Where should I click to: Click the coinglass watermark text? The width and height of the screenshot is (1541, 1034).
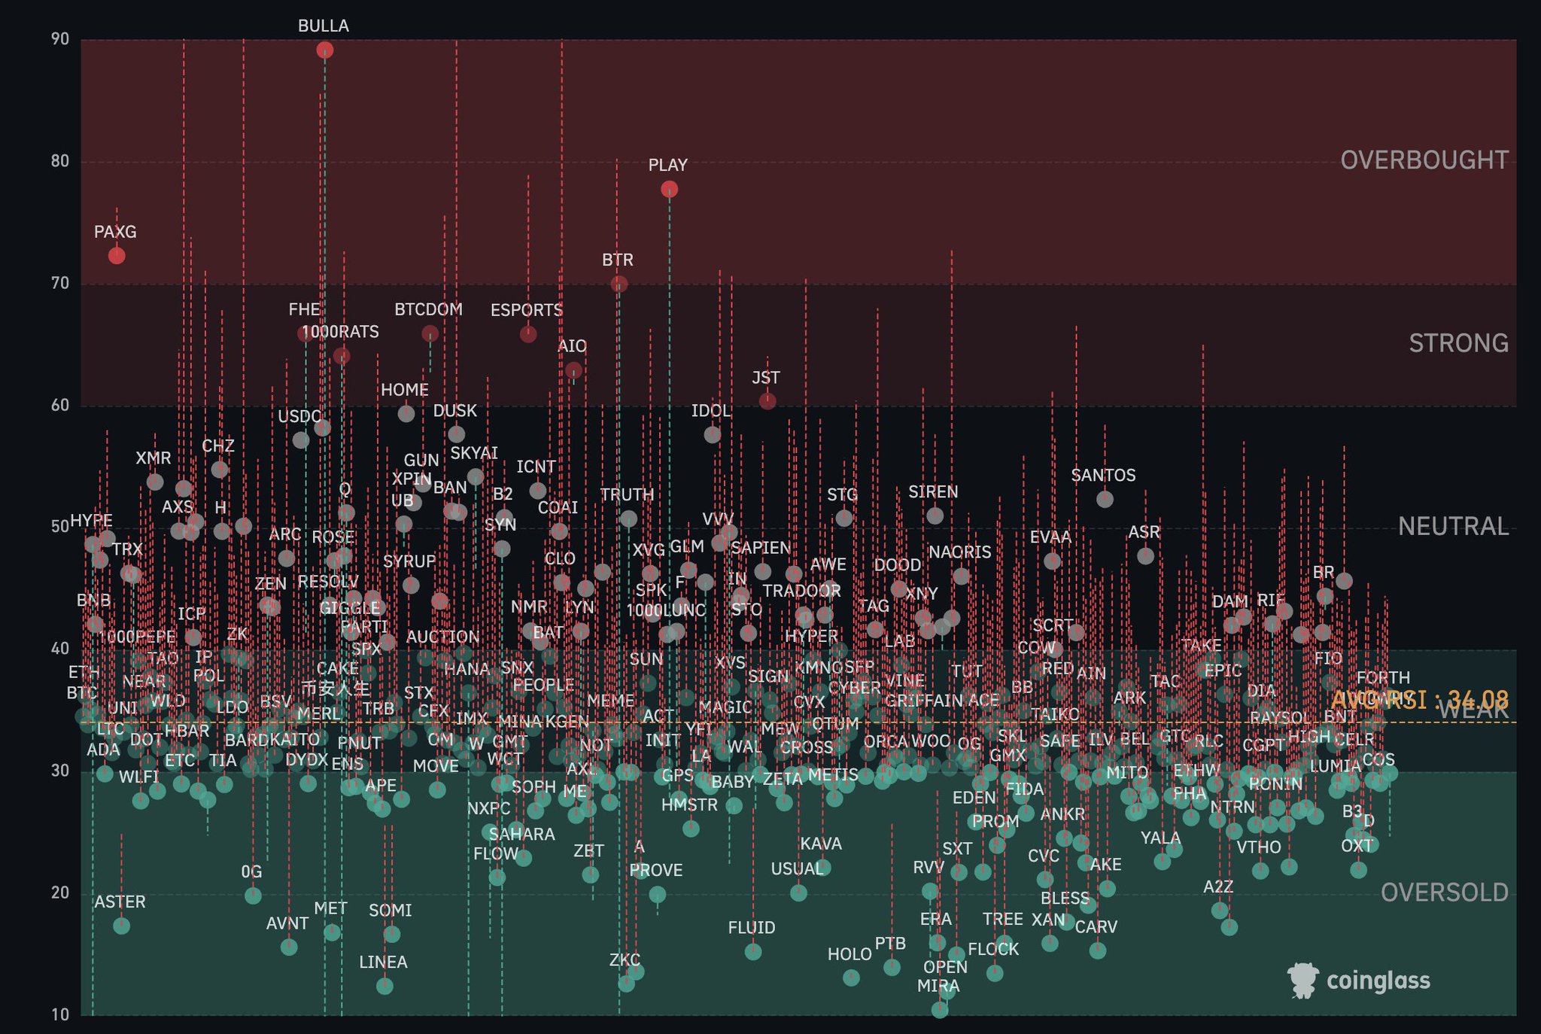click(1378, 981)
